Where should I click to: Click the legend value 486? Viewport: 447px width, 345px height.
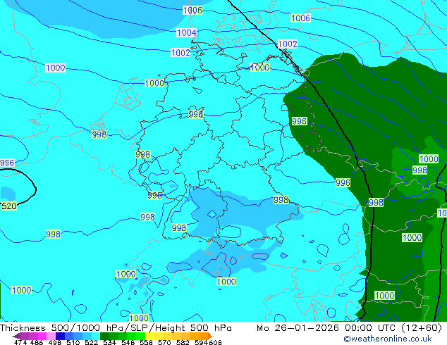pyautogui.click(x=37, y=342)
